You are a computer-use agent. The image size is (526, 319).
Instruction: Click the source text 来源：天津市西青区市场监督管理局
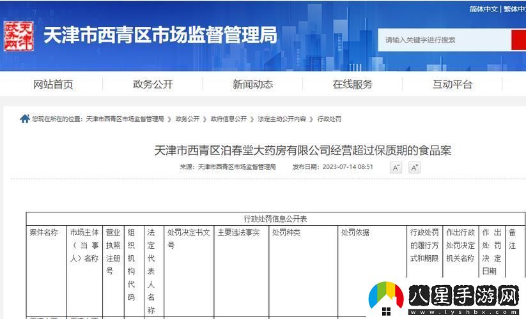tap(228, 167)
